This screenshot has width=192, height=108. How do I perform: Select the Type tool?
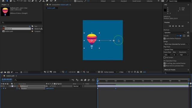(x=36, y=1)
